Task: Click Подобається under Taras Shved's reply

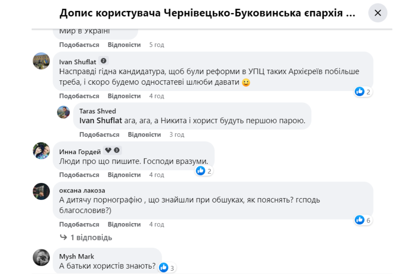Action: (99, 134)
